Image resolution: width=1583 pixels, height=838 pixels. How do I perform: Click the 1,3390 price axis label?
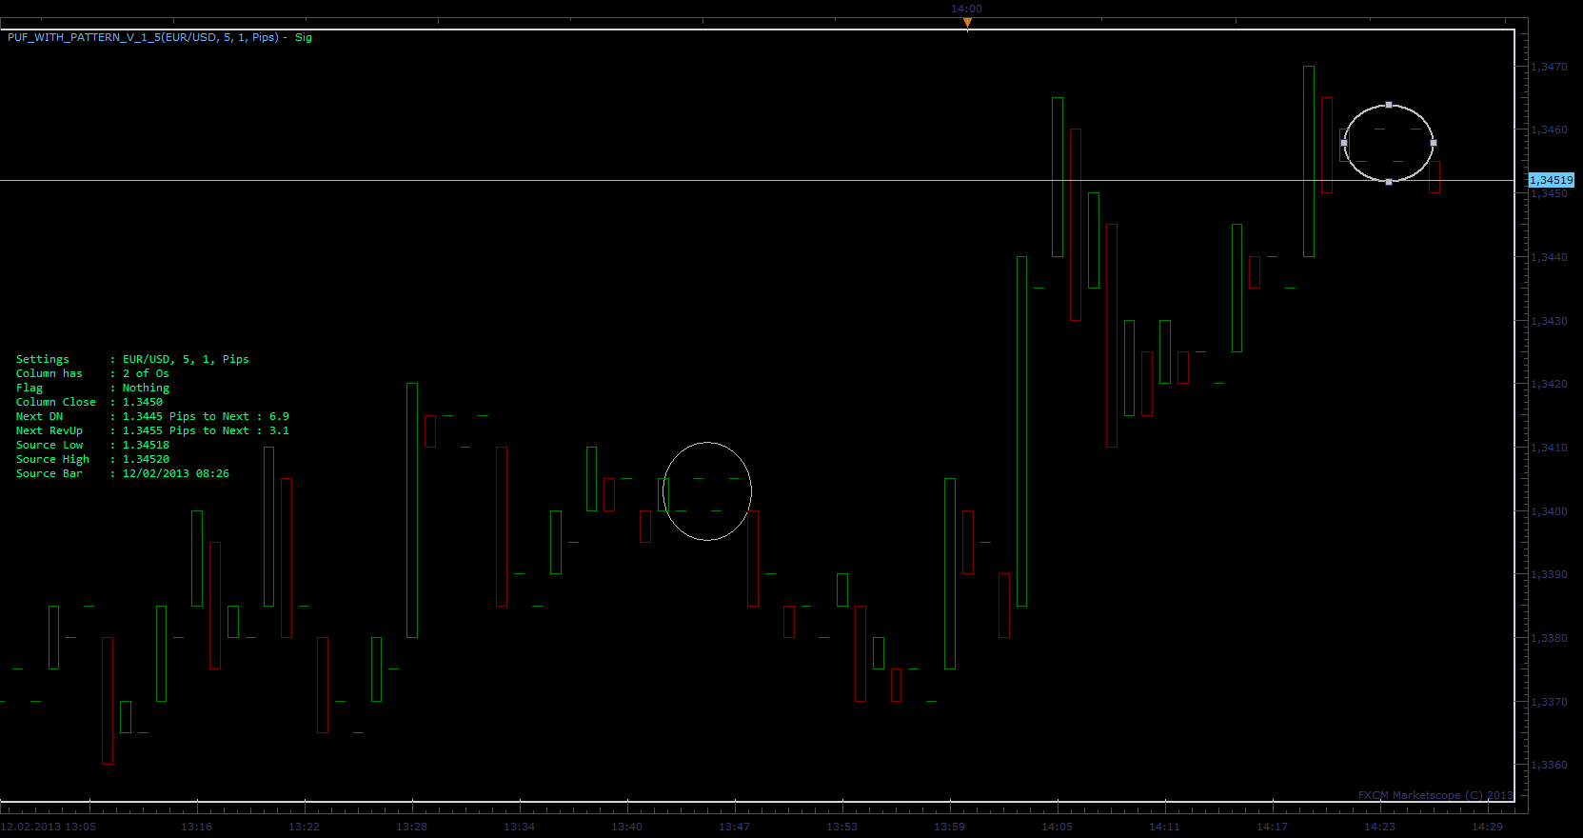[1550, 574]
